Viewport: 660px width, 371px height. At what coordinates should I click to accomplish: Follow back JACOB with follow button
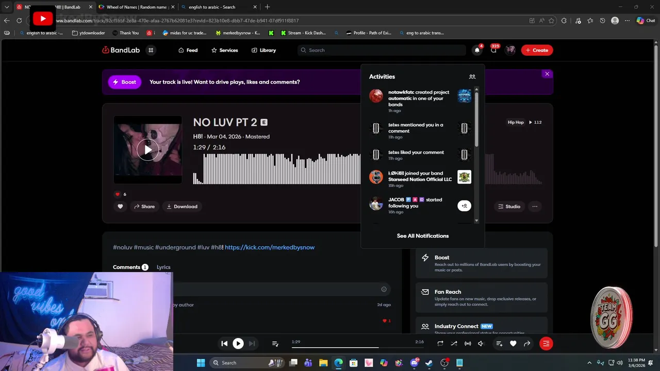(x=464, y=206)
